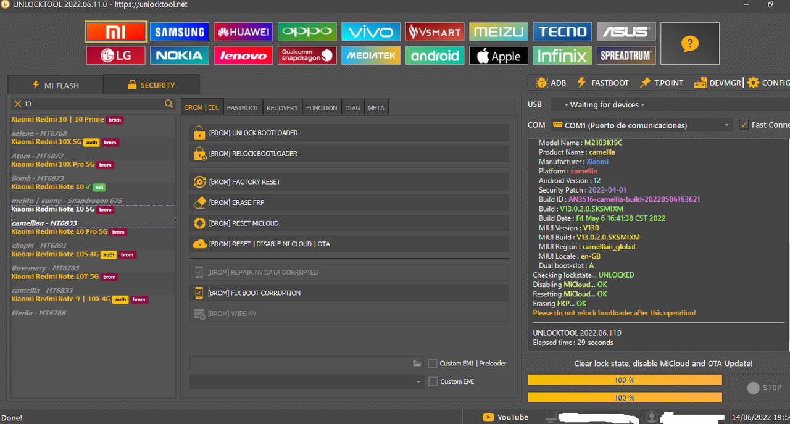Open the YouTube link in status bar
790x424 pixels.
click(x=505, y=417)
